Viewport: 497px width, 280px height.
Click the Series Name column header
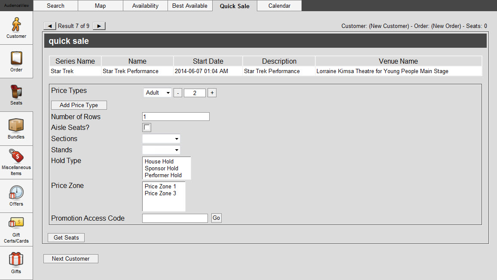pyautogui.click(x=75, y=61)
